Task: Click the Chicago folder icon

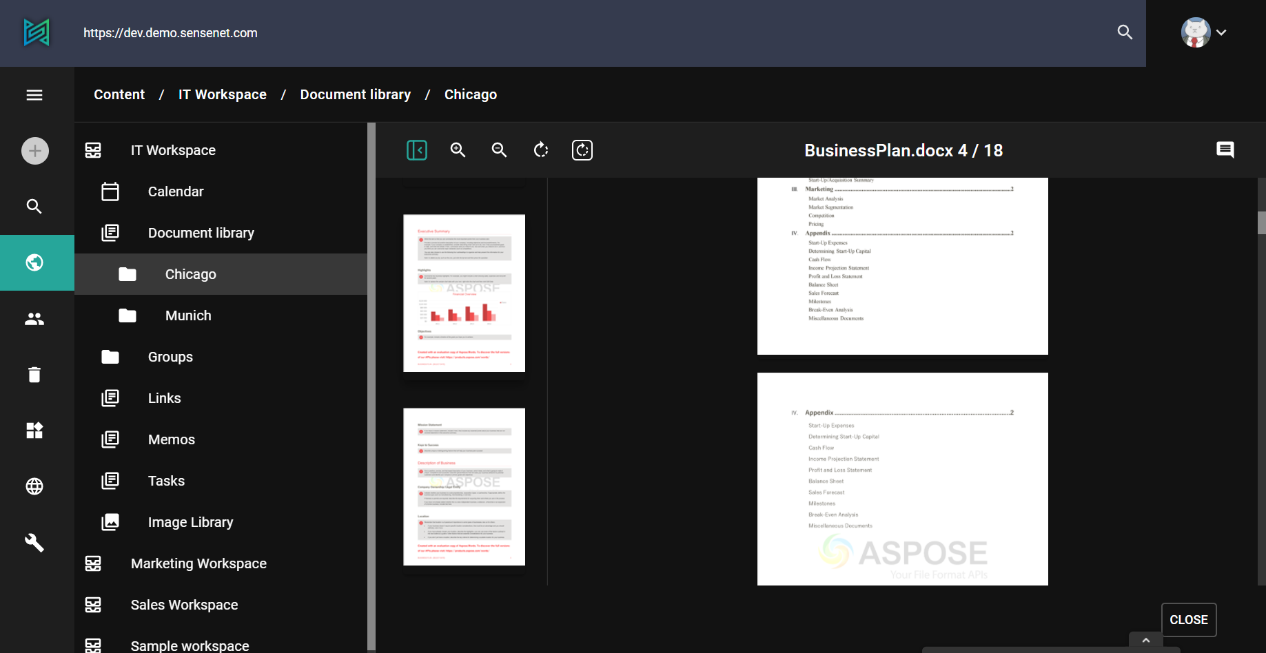Action: point(127,274)
